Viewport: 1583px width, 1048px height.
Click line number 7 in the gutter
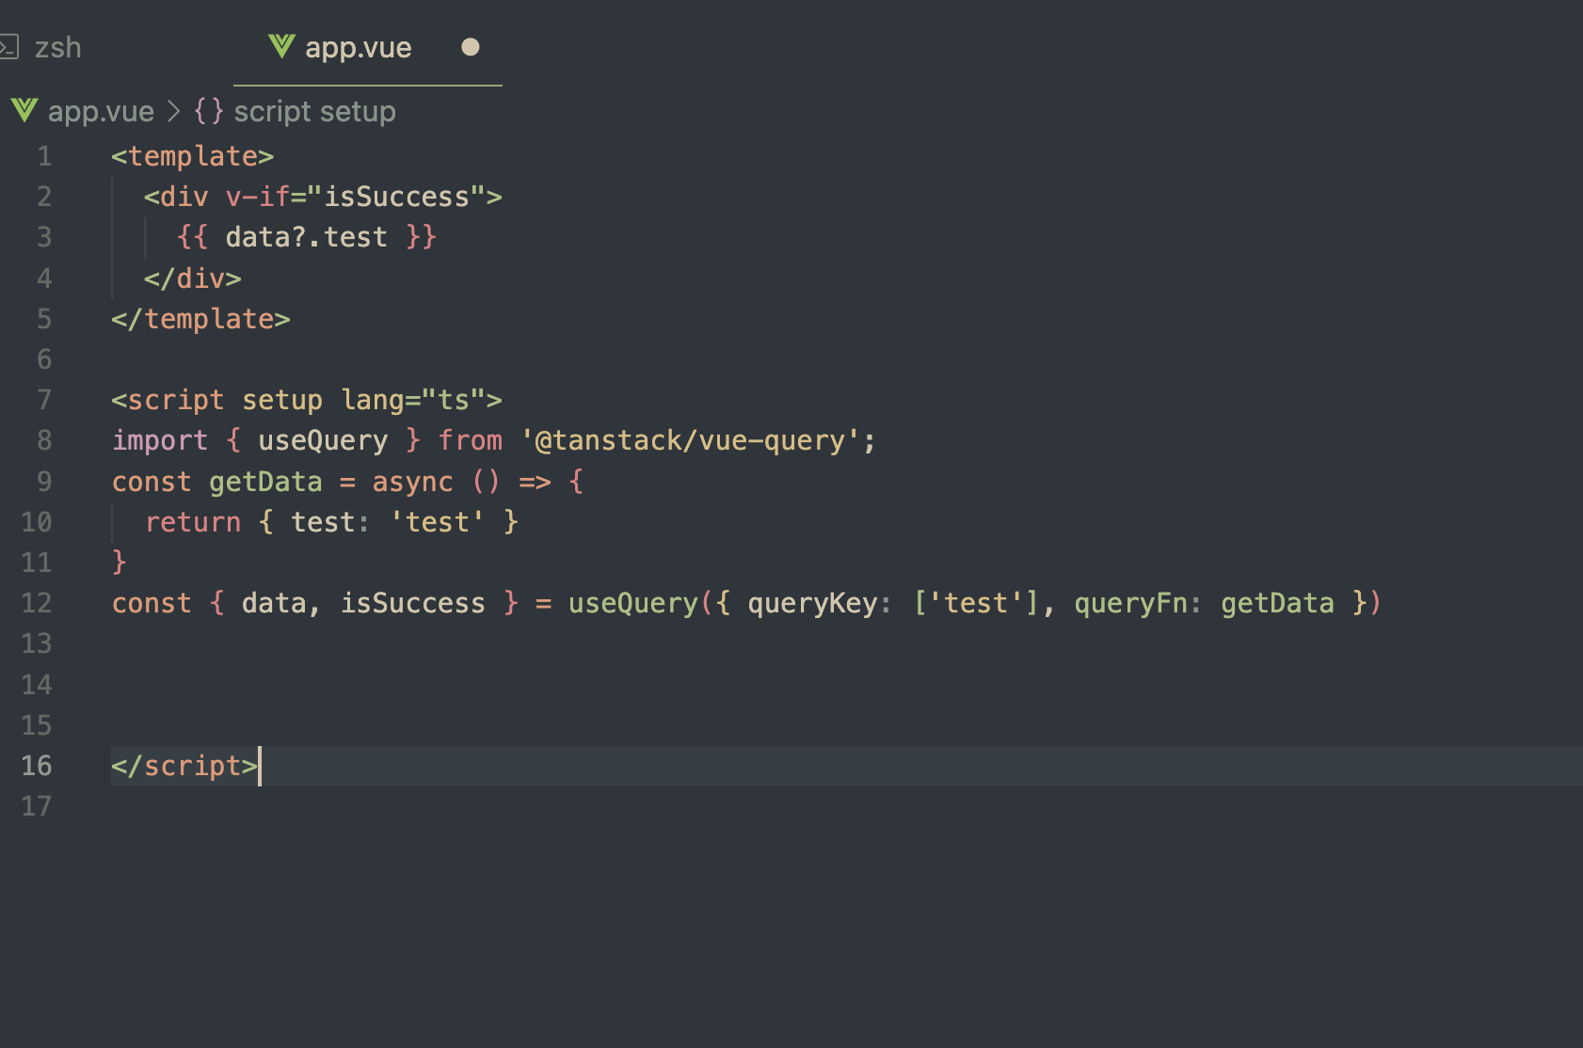point(44,400)
